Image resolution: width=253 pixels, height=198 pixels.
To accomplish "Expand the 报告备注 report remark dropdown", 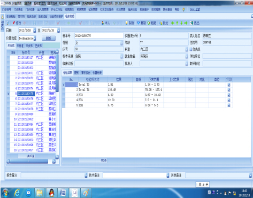I will (86, 176).
